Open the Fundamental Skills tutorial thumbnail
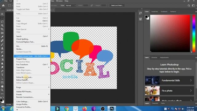Screen dimensions: 197x111 [x=152, y=80]
